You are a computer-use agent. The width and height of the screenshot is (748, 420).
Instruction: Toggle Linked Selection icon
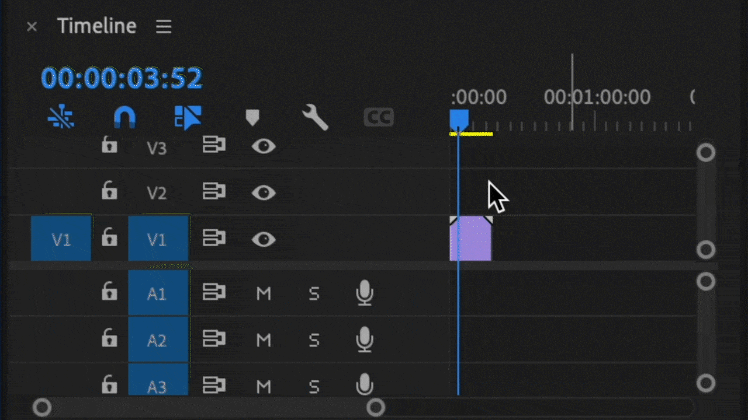[x=188, y=118]
